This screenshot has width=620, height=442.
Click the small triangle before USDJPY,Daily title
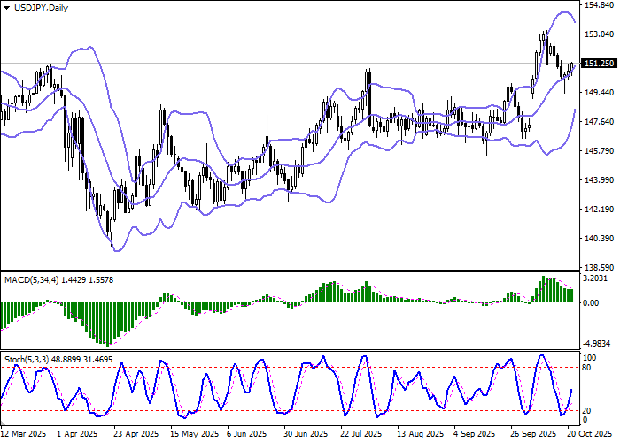click(7, 7)
